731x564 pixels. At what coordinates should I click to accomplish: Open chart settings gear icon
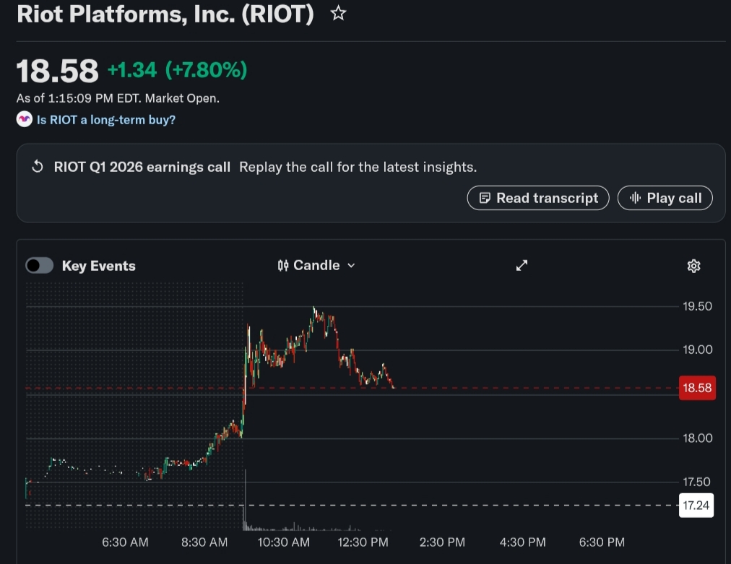pos(693,266)
